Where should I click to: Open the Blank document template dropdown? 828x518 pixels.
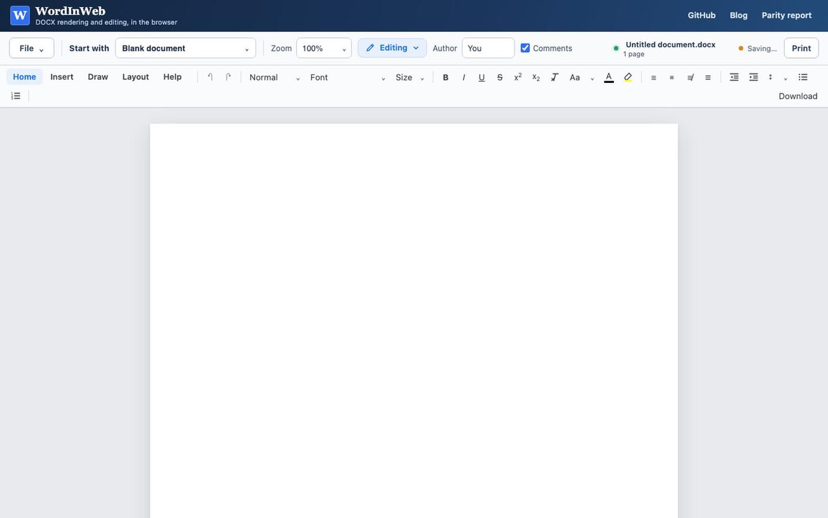[186, 48]
